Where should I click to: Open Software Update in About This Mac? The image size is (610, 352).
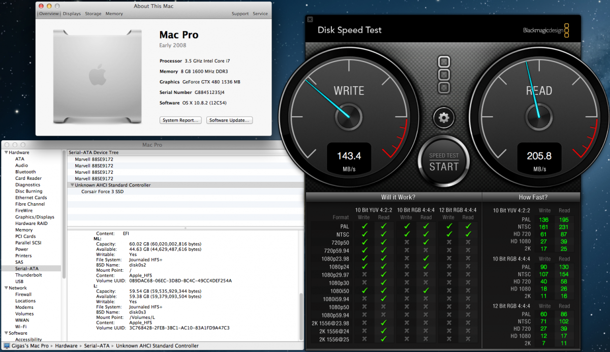pyautogui.click(x=230, y=120)
